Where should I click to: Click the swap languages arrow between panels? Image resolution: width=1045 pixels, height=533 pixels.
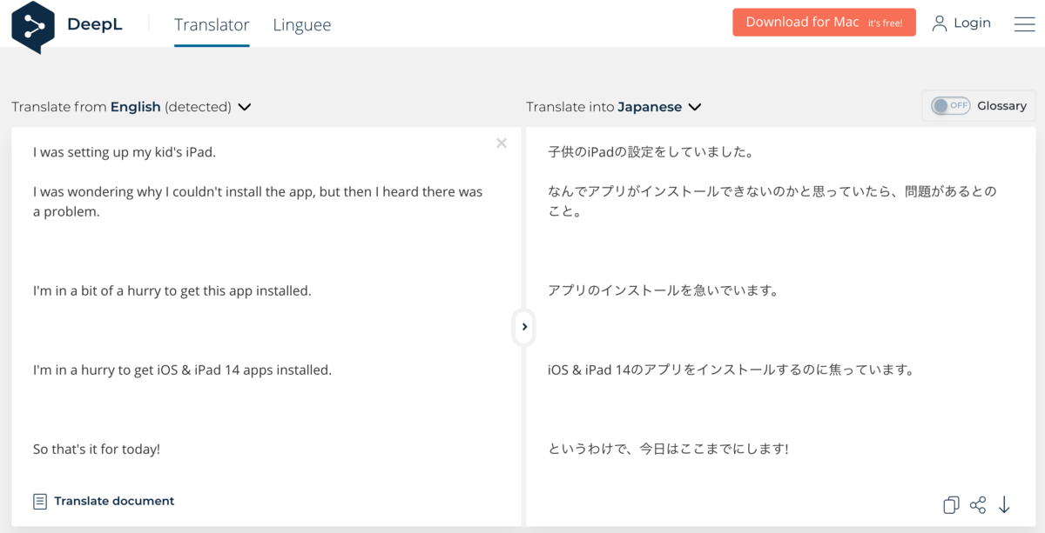pyautogui.click(x=524, y=327)
